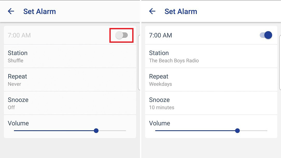Image resolution: width=281 pixels, height=158 pixels.
Task: Click the unfilled end of left volume track
Action: [x=112, y=131]
